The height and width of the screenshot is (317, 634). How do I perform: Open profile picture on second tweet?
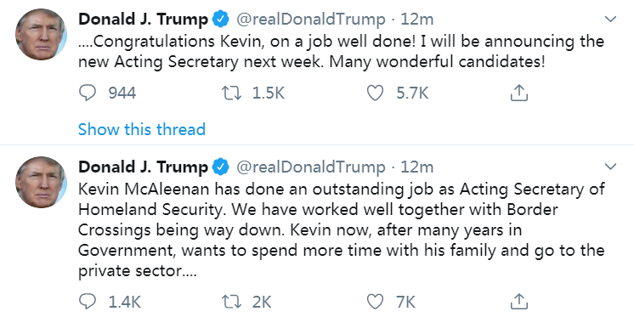[x=42, y=183]
